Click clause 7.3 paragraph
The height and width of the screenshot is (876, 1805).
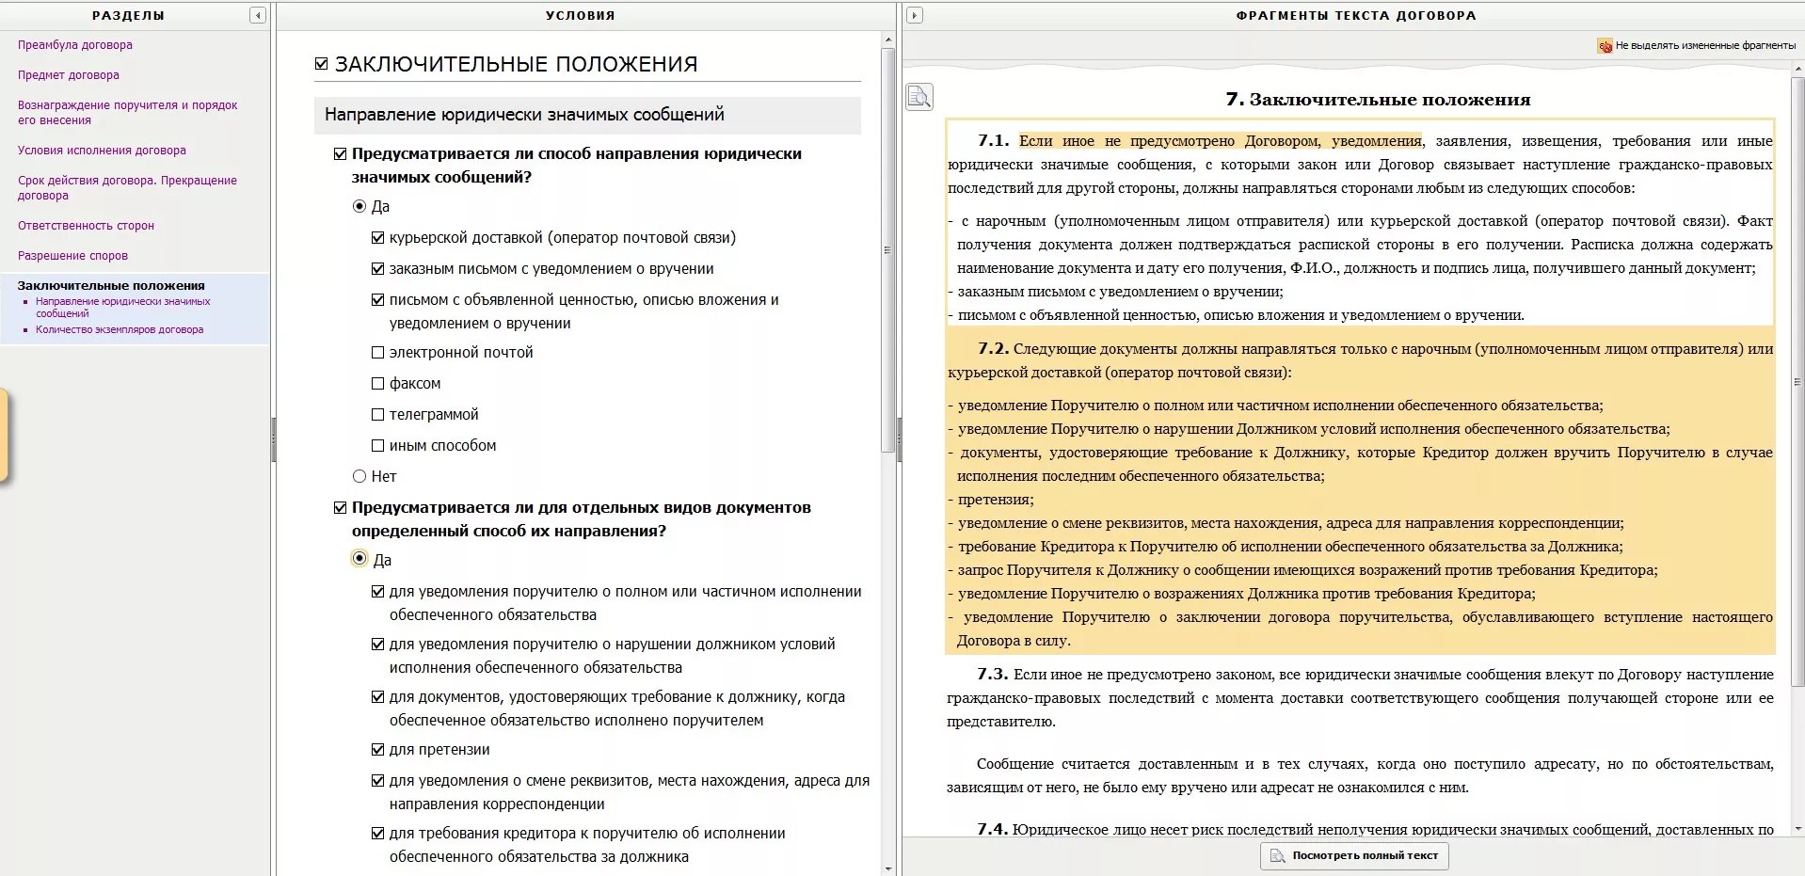[1360, 698]
